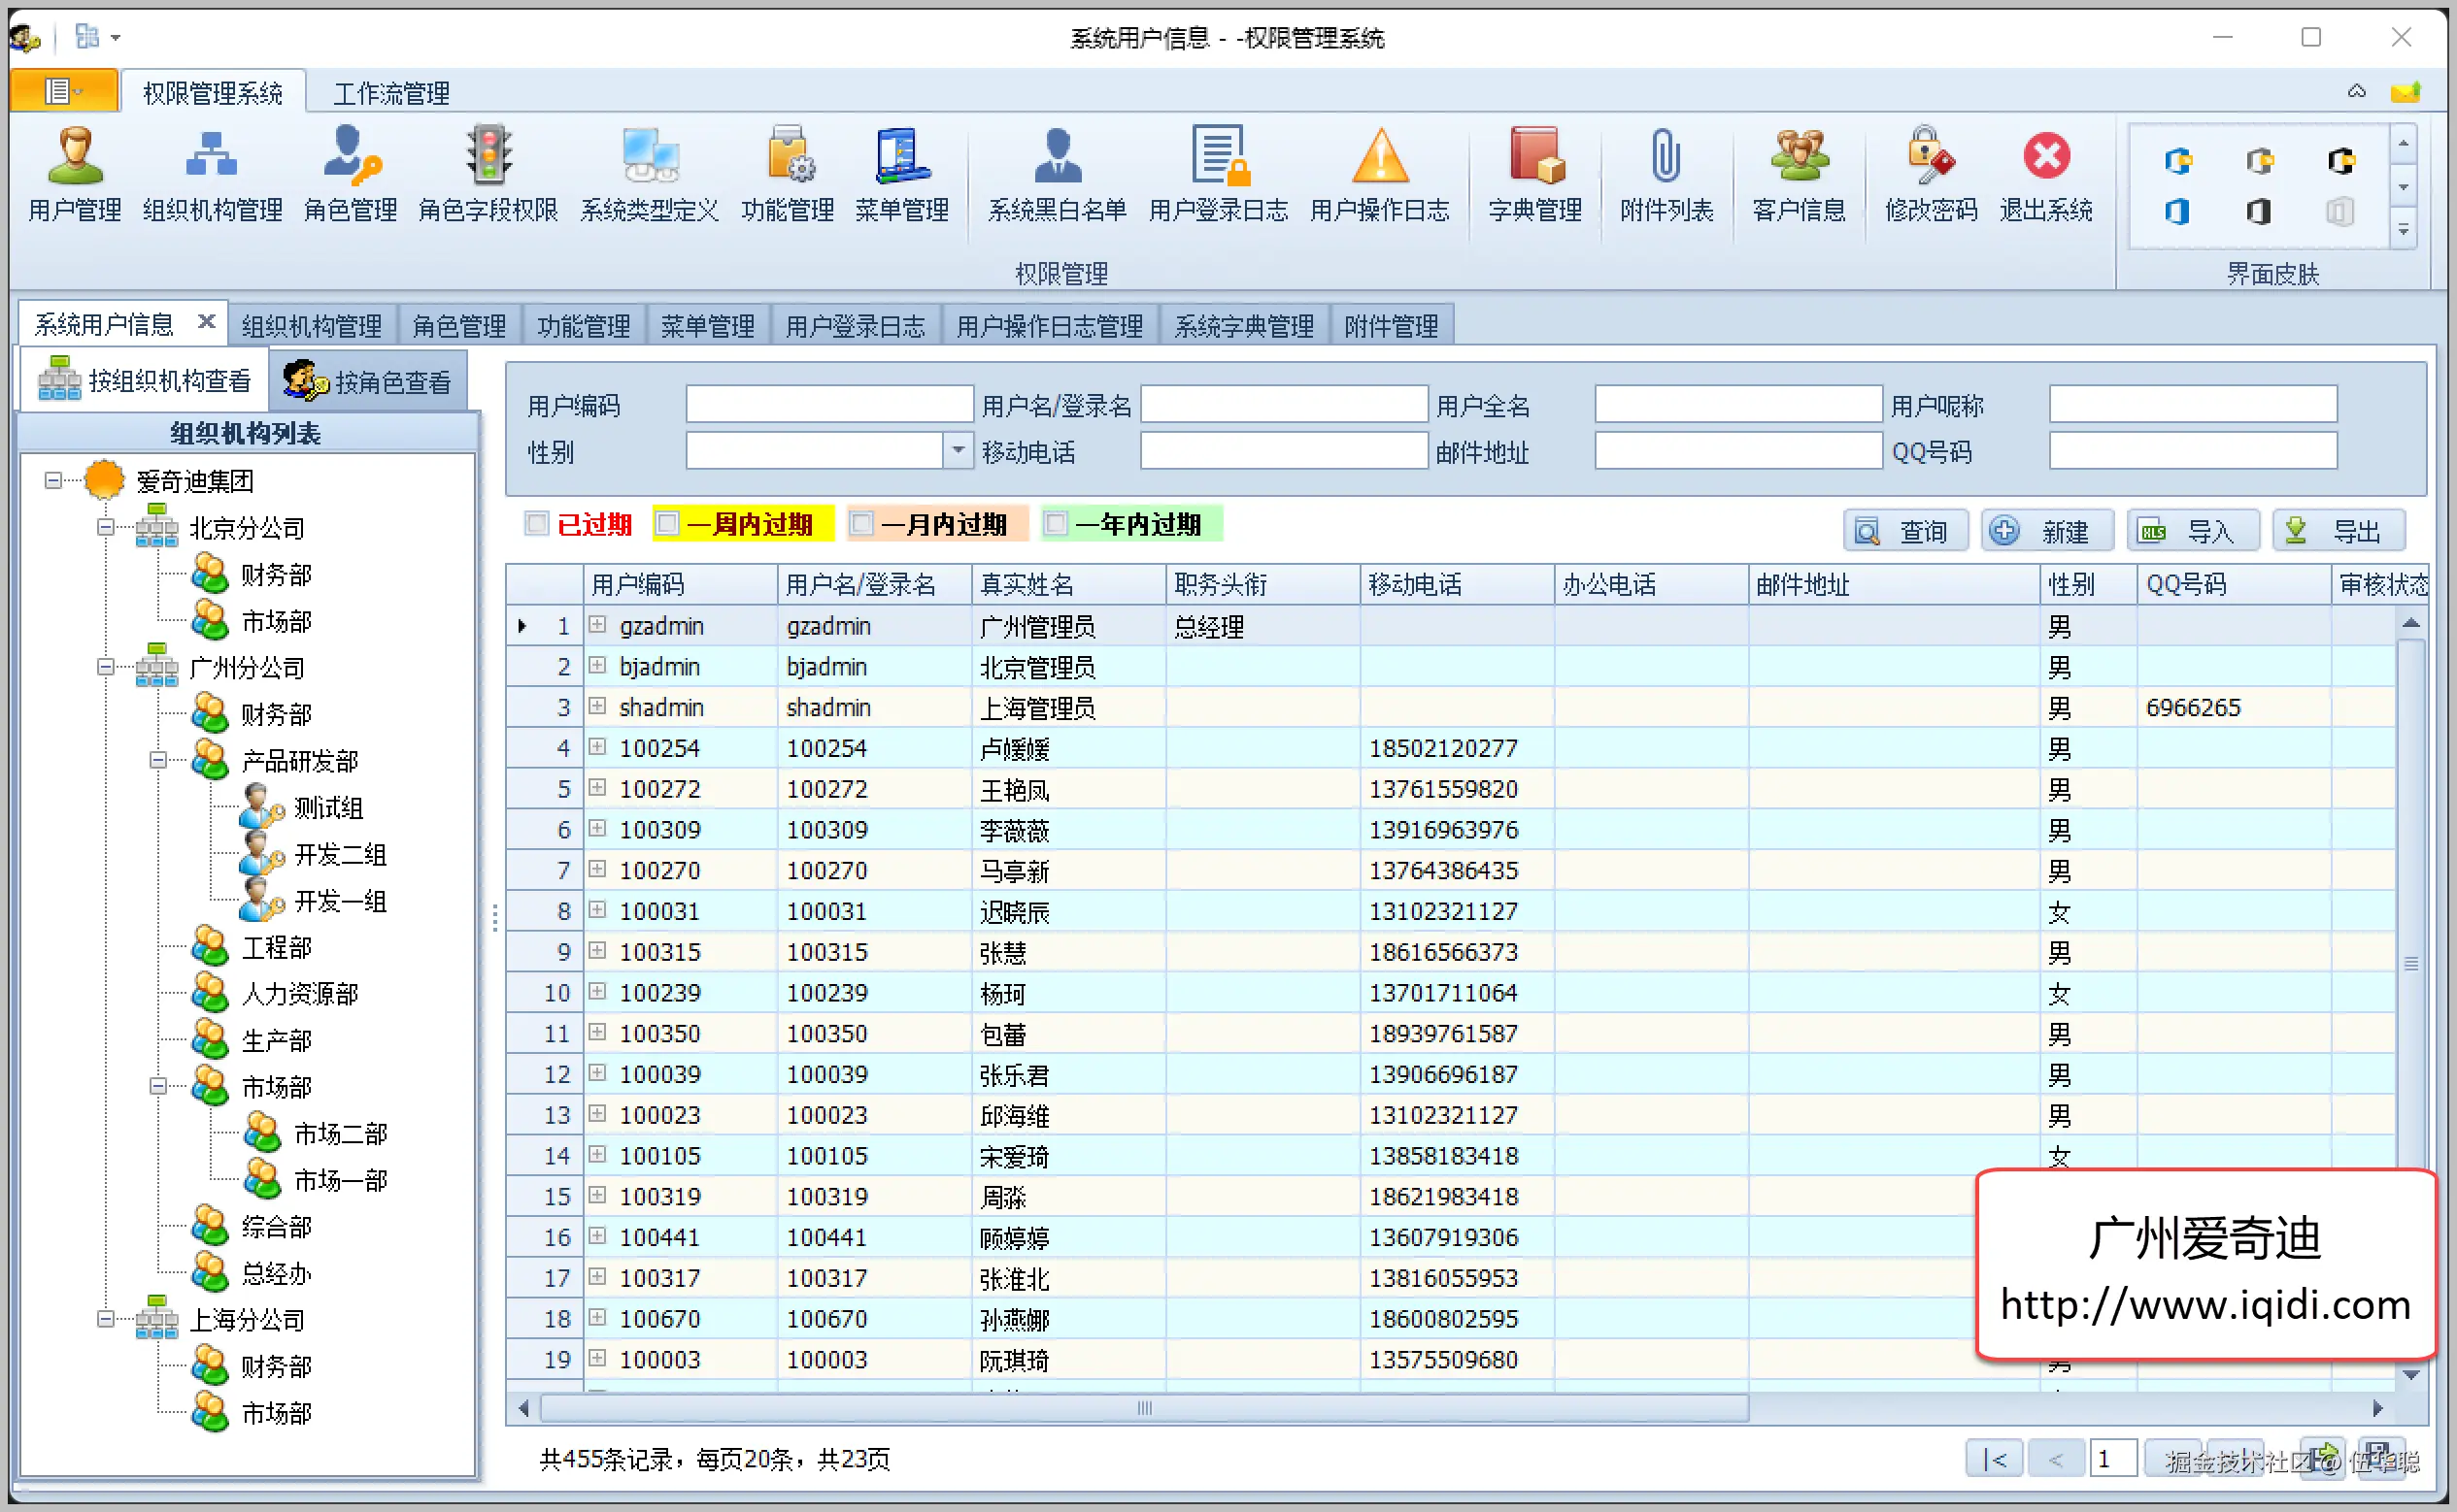Screen dimensions: 2457x1512
Task: Open the 性别 gender dropdown
Action: pyautogui.click(x=958, y=451)
